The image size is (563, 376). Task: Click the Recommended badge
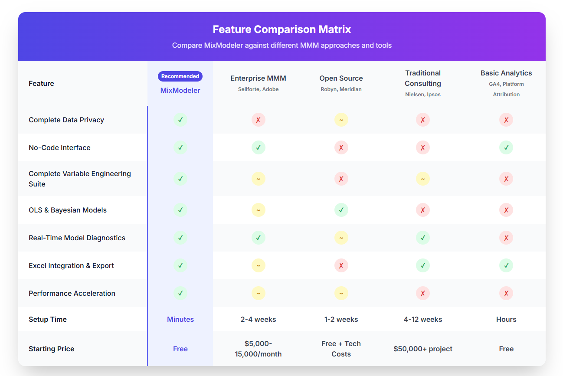(180, 76)
